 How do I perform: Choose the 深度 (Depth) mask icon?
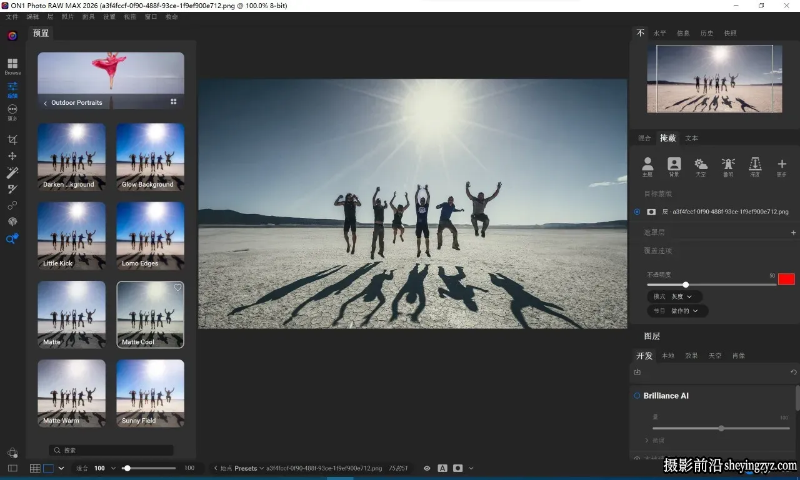[755, 167]
